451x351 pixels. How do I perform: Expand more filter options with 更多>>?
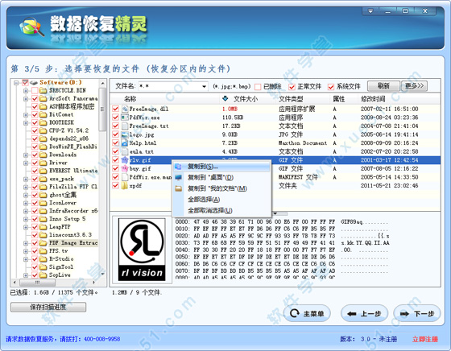[414, 86]
